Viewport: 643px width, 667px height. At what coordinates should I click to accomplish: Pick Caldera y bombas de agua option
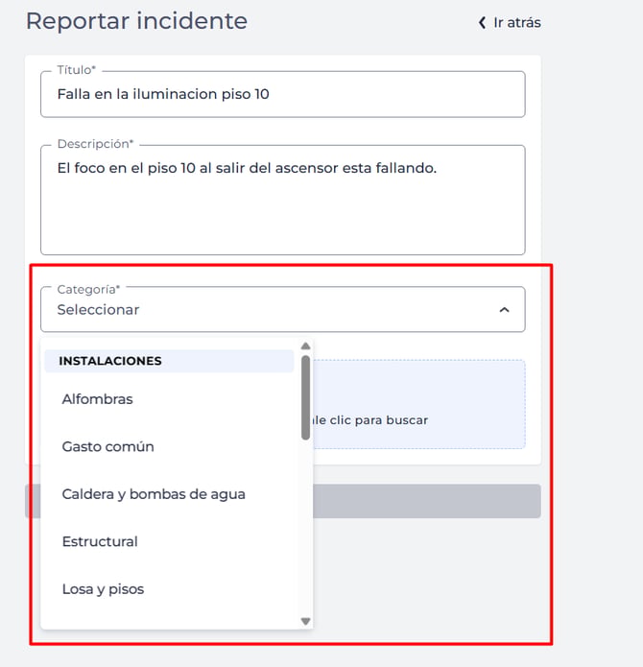point(169,494)
